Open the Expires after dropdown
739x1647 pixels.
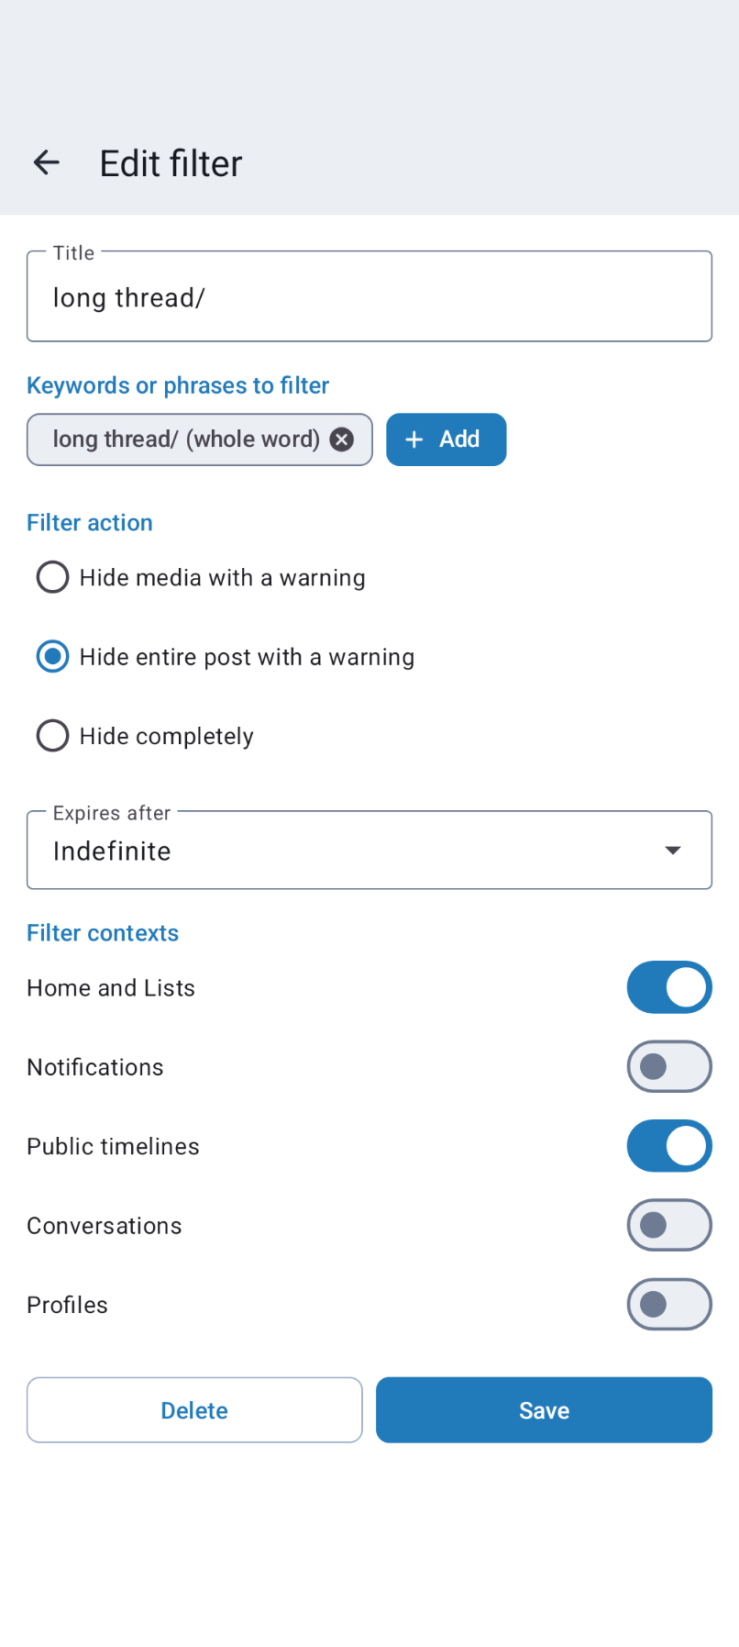369,850
